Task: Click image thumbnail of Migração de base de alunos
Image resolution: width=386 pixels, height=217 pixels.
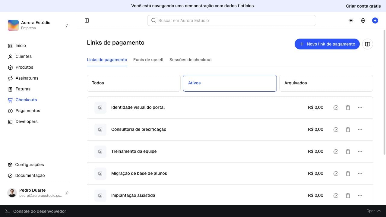Action: [100, 174]
